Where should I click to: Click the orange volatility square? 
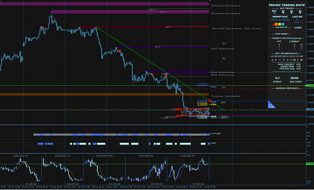tap(276, 24)
